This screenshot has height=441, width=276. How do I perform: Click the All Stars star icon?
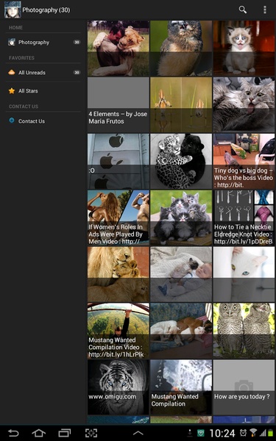(12, 91)
